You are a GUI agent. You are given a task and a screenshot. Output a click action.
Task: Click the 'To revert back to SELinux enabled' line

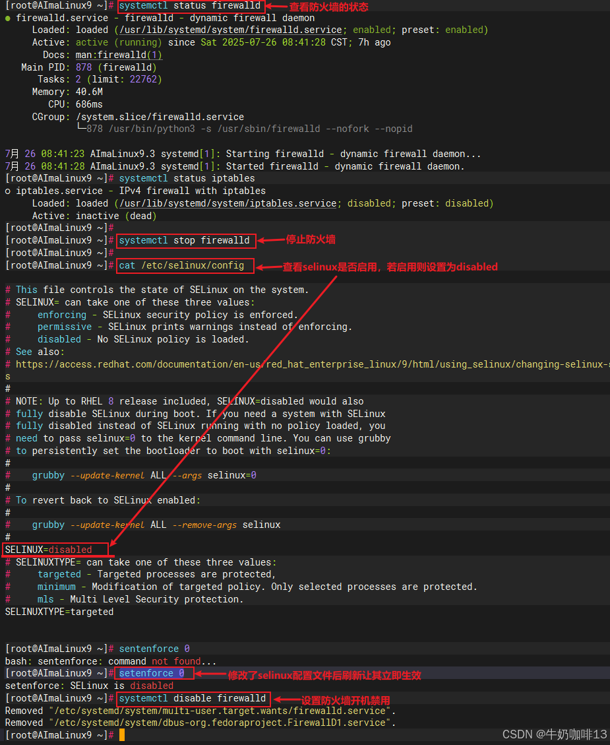(x=103, y=500)
